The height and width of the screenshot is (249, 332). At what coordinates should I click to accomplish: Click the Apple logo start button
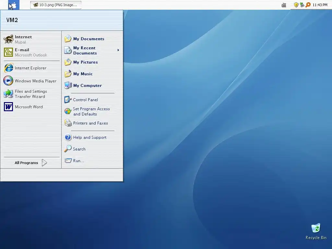14,5
